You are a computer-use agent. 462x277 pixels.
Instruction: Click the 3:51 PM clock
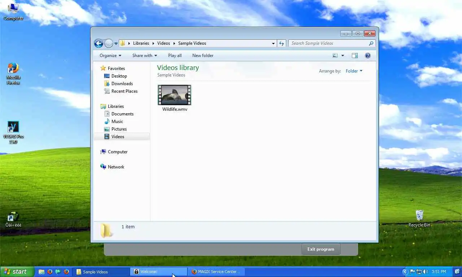pos(439,272)
